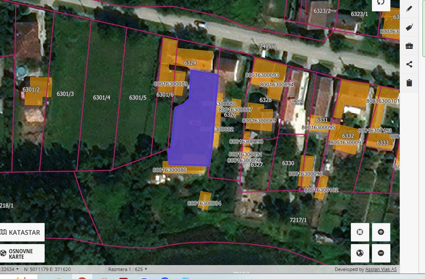
Task: Open the briefcase toolbox panel
Action: tap(409, 46)
